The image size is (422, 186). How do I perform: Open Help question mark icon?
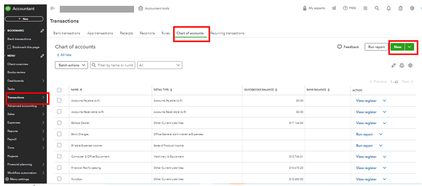point(345,8)
